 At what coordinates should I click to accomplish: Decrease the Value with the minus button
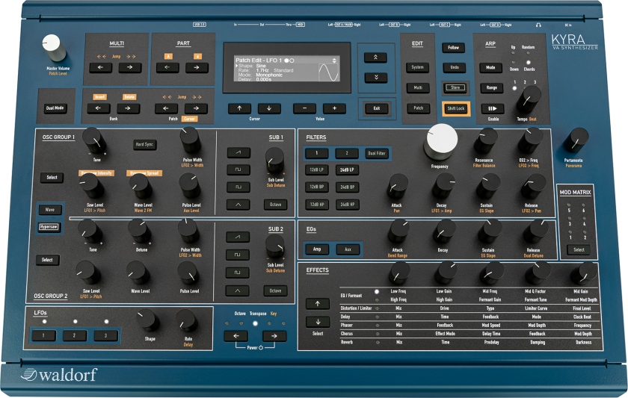pyautogui.click(x=304, y=108)
